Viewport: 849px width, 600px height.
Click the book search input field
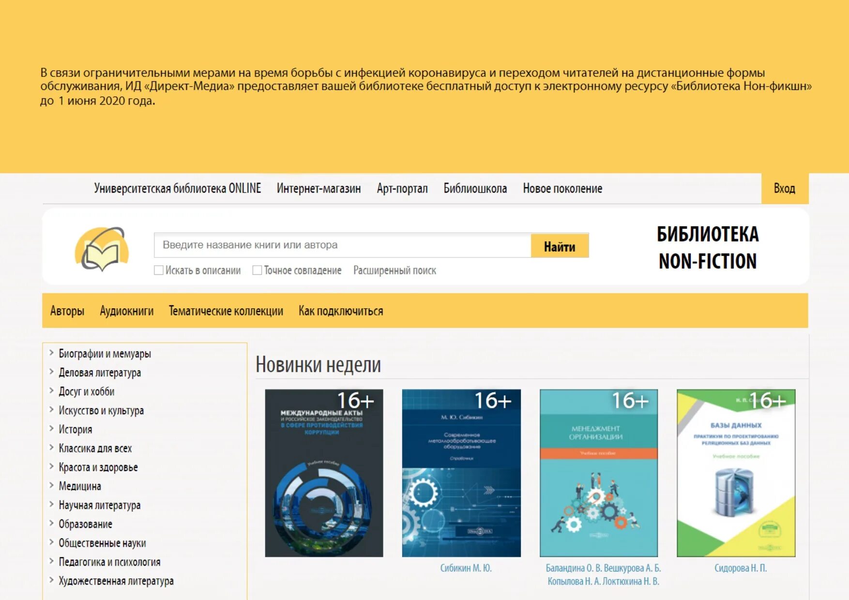pos(339,245)
